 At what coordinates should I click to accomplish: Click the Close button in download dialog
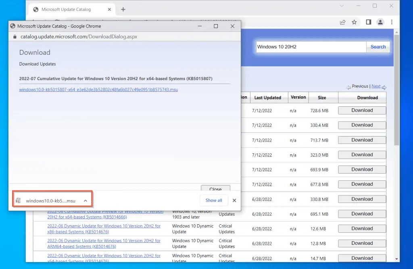click(x=215, y=188)
